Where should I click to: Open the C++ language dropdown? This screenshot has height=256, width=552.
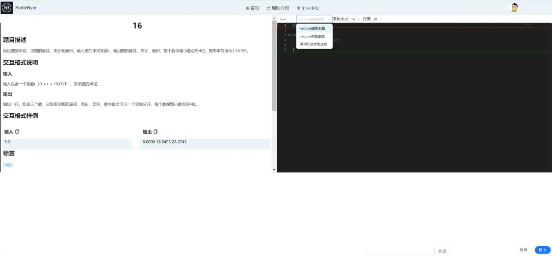286,19
